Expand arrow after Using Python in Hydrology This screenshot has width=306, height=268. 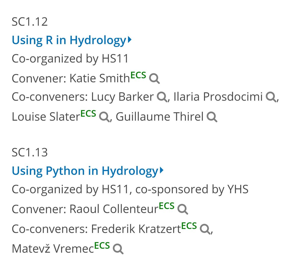tap(161, 170)
